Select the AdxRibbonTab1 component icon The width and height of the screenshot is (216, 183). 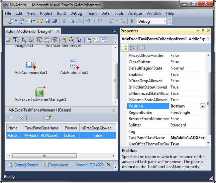[x=74, y=65]
